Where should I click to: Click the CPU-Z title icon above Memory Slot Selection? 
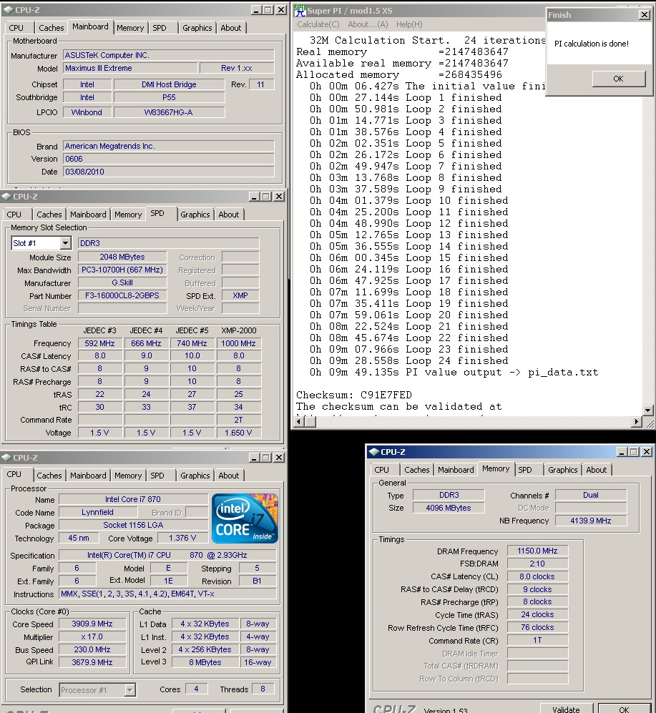(6, 197)
